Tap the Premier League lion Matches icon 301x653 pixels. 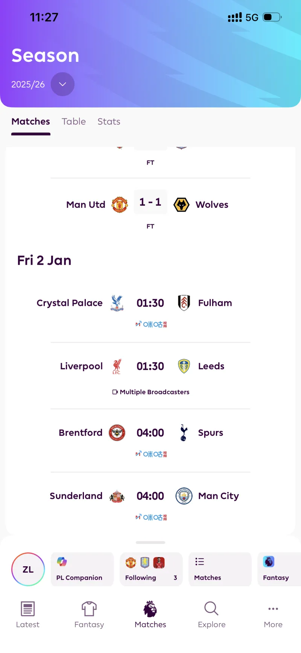pos(150,608)
